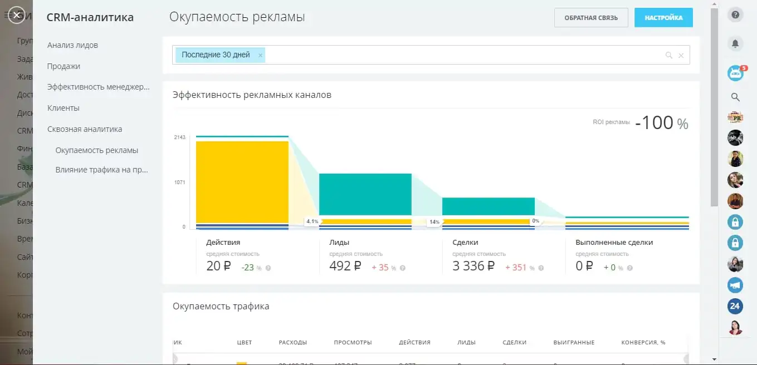Open the chat bot icon with badge 5
Image resolution: width=757 pixels, height=365 pixels.
[735, 73]
